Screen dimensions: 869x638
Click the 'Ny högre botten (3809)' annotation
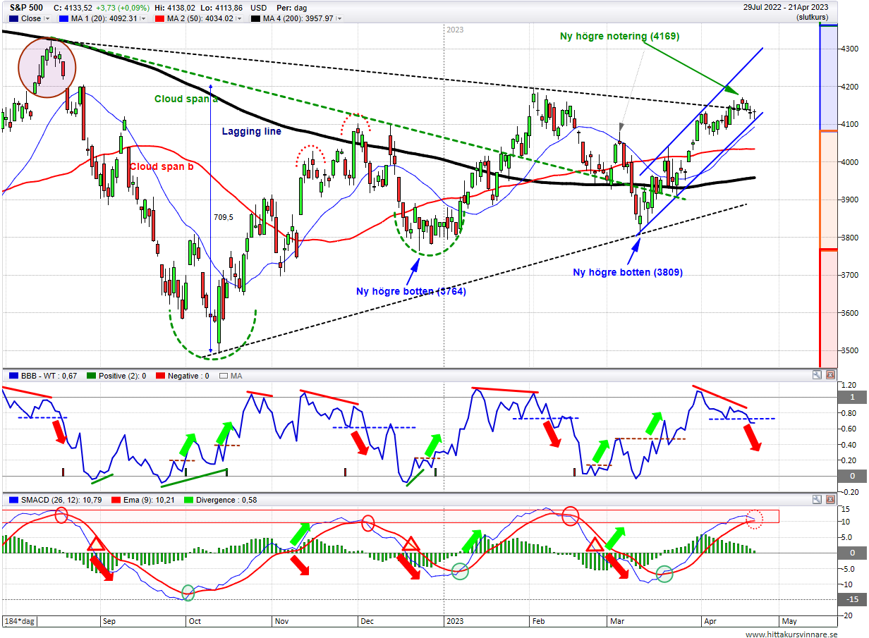[627, 272]
